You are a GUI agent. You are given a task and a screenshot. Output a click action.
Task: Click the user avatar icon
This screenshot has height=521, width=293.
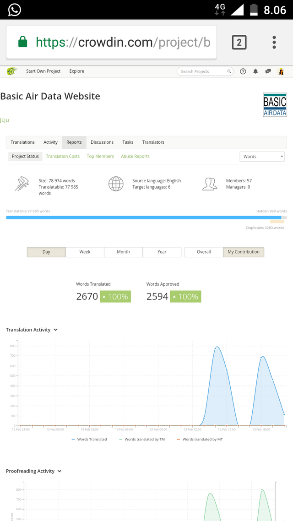point(281,71)
